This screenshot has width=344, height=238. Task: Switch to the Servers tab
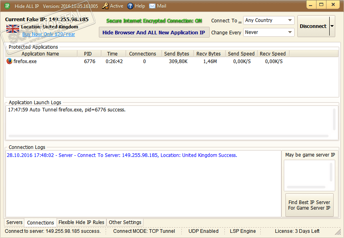pyautogui.click(x=14, y=222)
